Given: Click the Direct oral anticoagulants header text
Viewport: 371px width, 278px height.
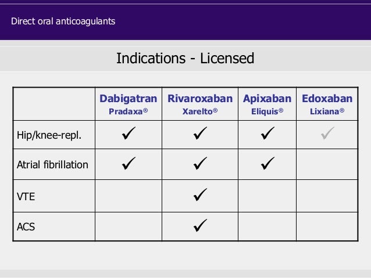Looking at the screenshot, I should pyautogui.click(x=63, y=21).
